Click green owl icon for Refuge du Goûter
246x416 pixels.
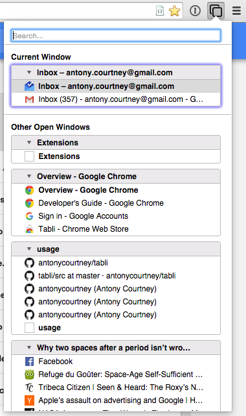(x=29, y=374)
